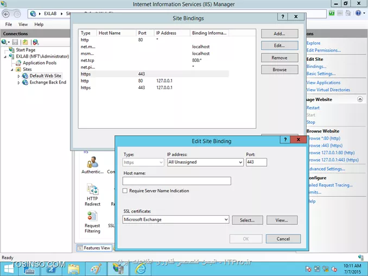Click the Edit Permissions... link
The image size is (368, 276).
tap(323, 51)
